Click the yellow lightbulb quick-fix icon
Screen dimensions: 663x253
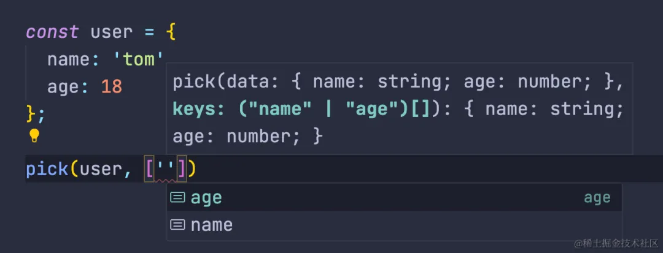34,135
